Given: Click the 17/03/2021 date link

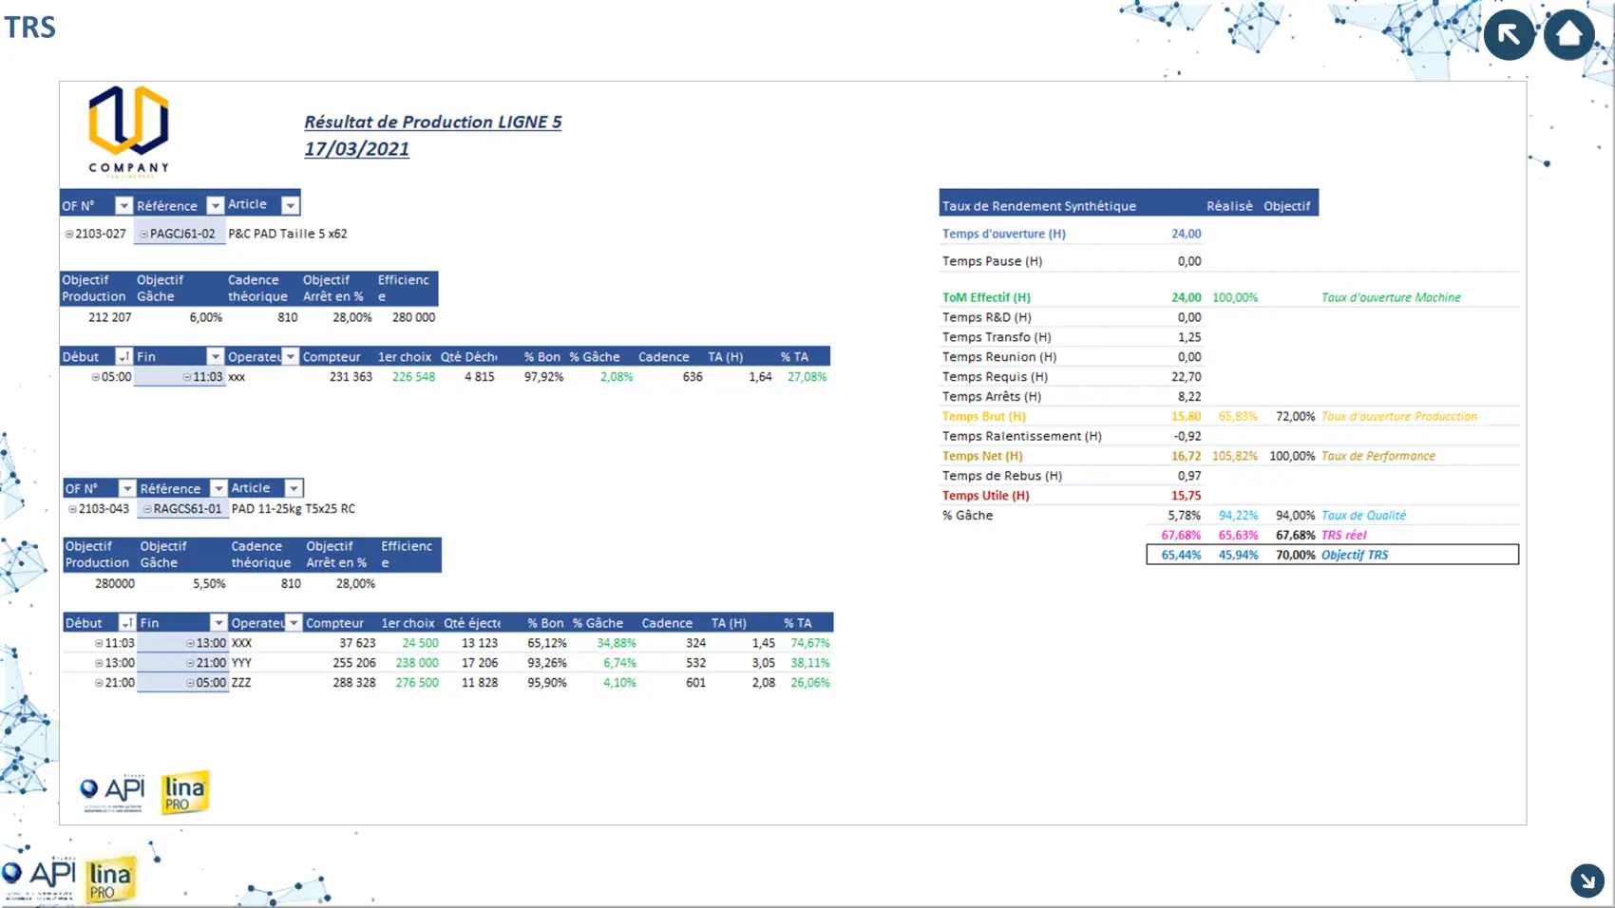Looking at the screenshot, I should click(356, 149).
